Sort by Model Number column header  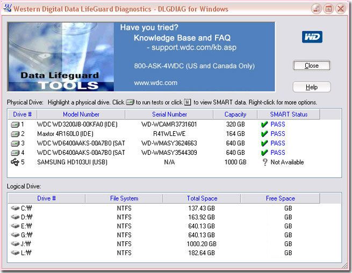click(81, 114)
